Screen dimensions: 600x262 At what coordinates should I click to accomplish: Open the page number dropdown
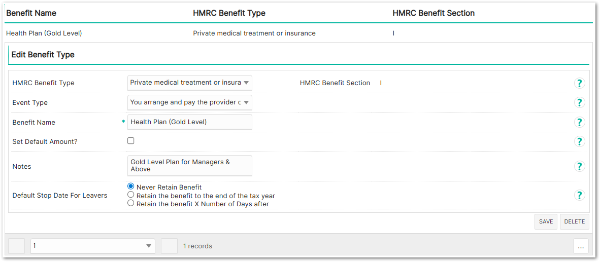pos(92,246)
